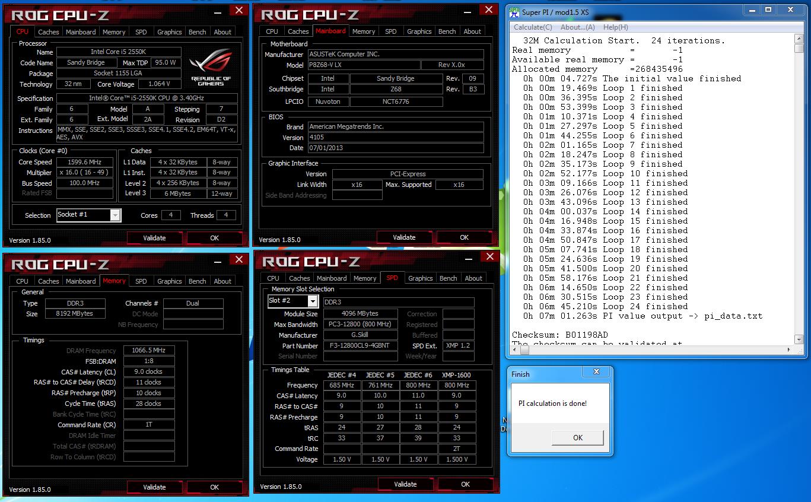The image size is (811, 502).
Task: In the Slot Selection CPU-Z window, open the Caches tab
Action: click(300, 278)
